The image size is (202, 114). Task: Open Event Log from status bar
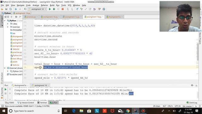point(192,103)
